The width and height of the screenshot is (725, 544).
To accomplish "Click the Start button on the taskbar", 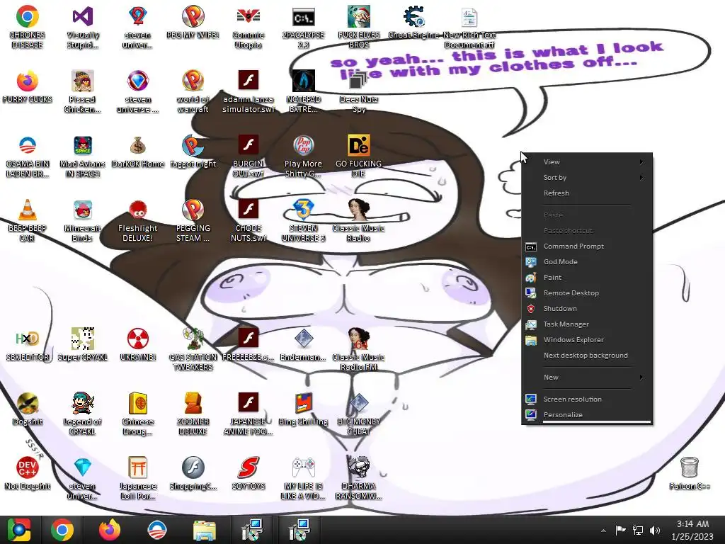I will [x=19, y=530].
